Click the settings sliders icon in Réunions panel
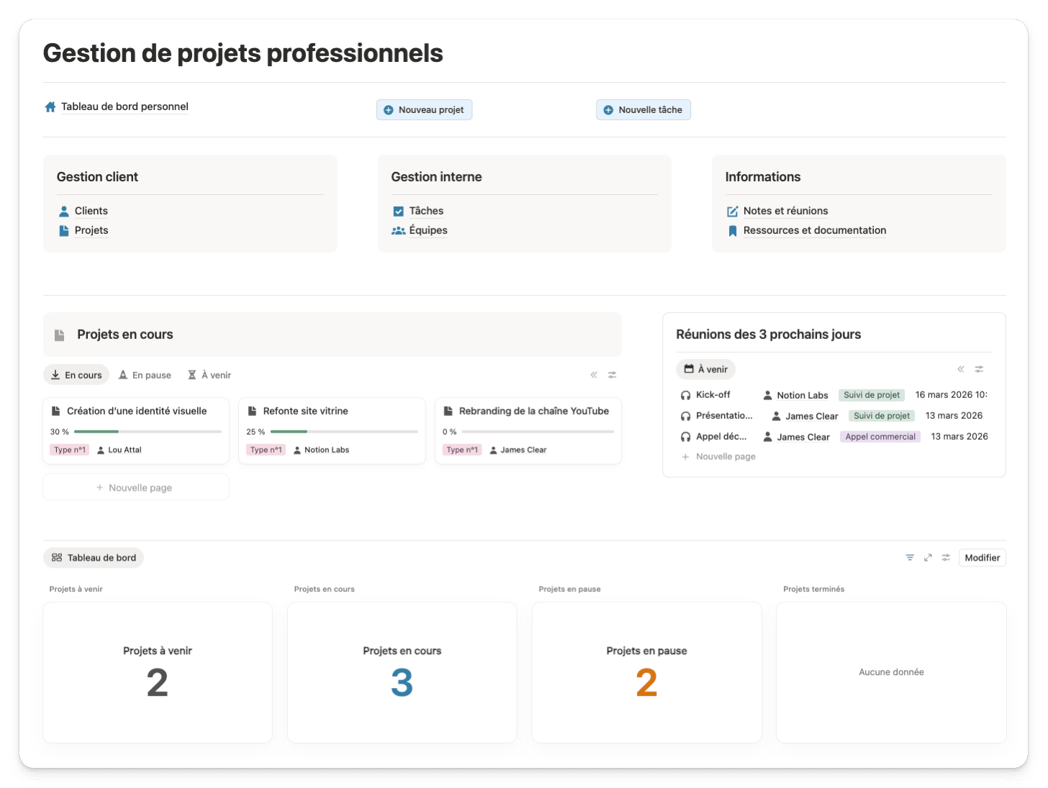Viewport: 1048px width, 788px height. click(x=979, y=369)
